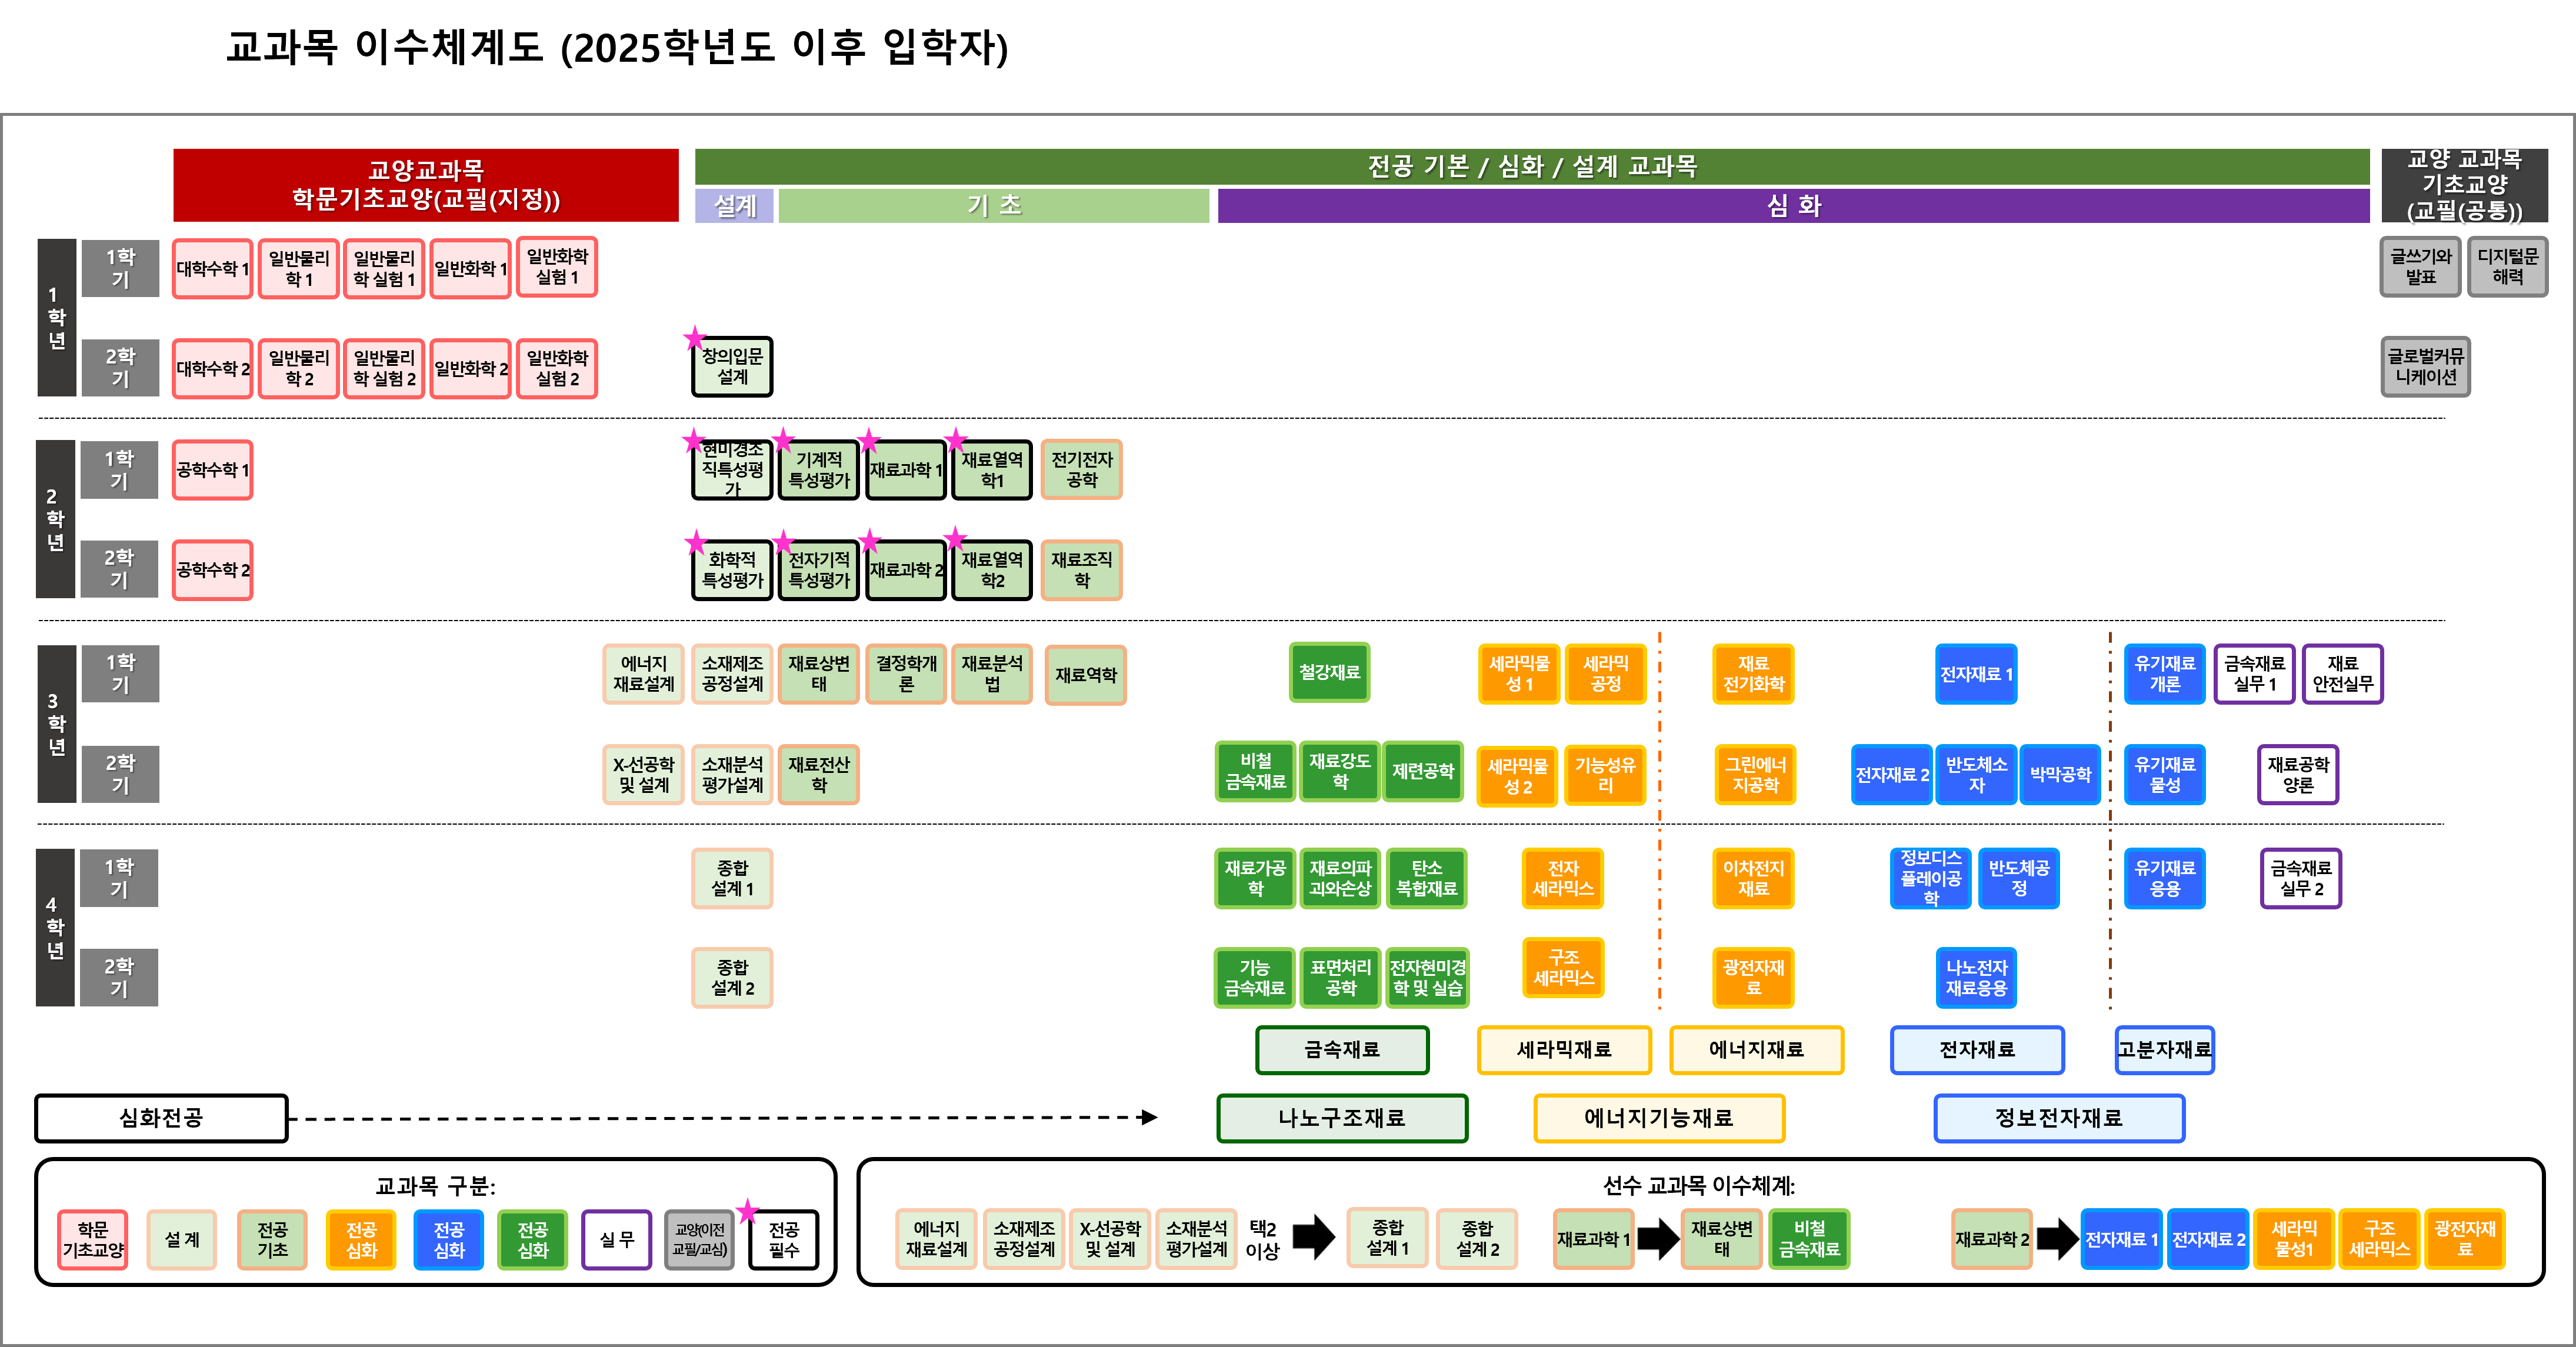The height and width of the screenshot is (1347, 2576).
Task: Click the 나노구조재료 track box
Action: [1342, 1118]
